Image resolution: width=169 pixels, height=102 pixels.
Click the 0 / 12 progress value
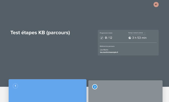[108, 38]
